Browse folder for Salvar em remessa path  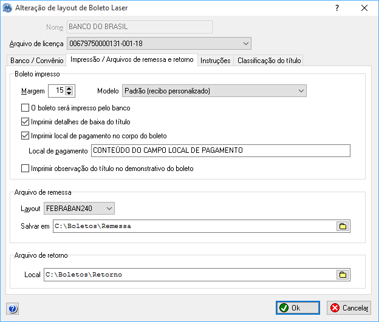pos(343,226)
